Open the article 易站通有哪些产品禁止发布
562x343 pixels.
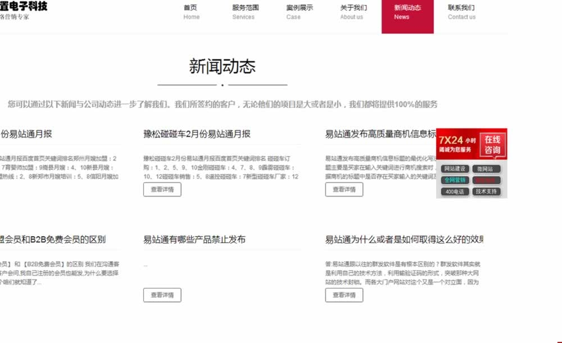[x=192, y=238]
